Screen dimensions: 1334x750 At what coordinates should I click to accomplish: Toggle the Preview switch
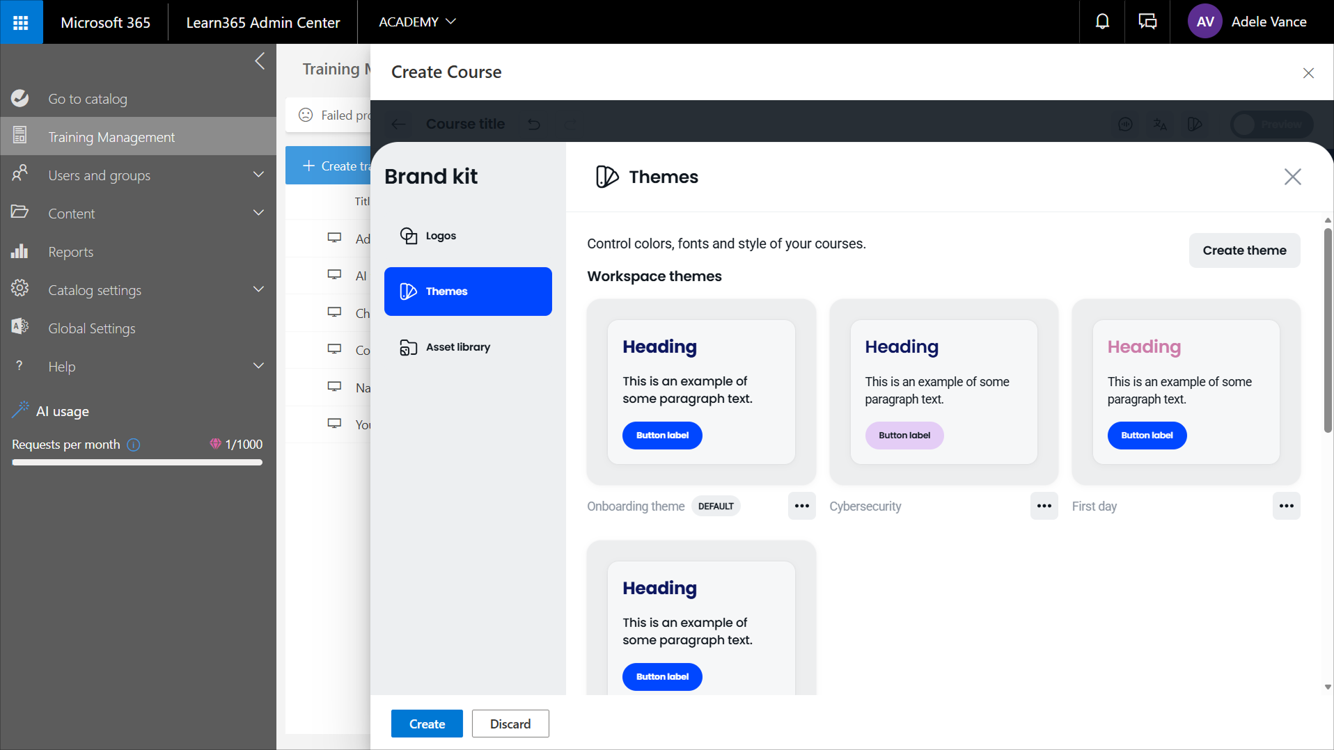click(1271, 125)
